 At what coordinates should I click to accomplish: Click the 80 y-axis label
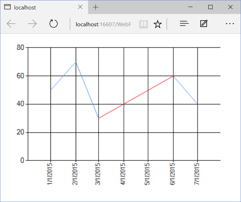(20, 47)
